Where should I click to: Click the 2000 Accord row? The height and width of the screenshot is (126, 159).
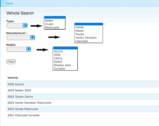pyautogui.click(x=83, y=84)
